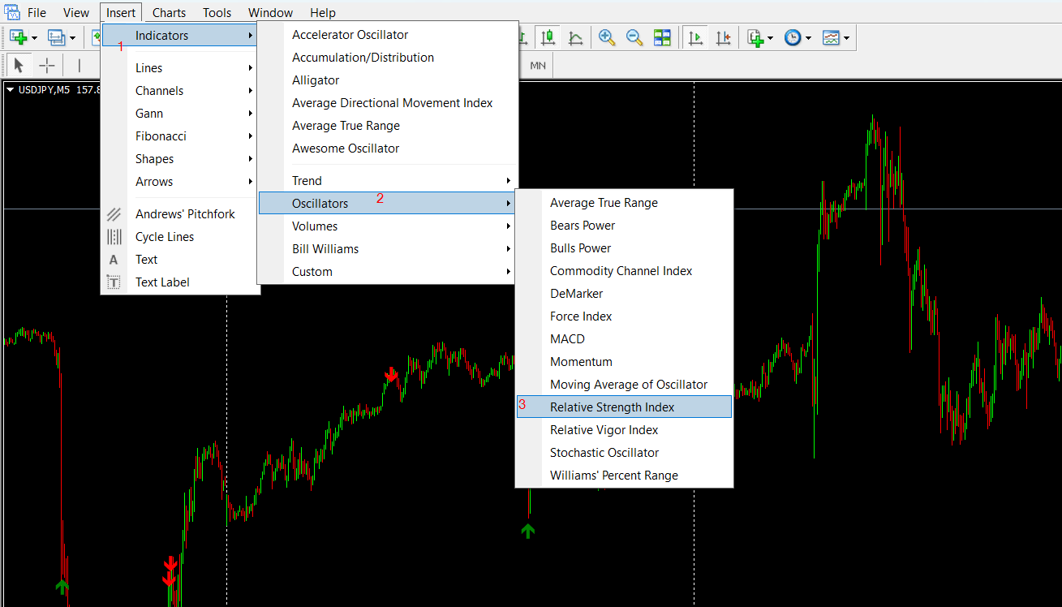
Task: Select Bulls Power oscillator
Action: click(624, 248)
